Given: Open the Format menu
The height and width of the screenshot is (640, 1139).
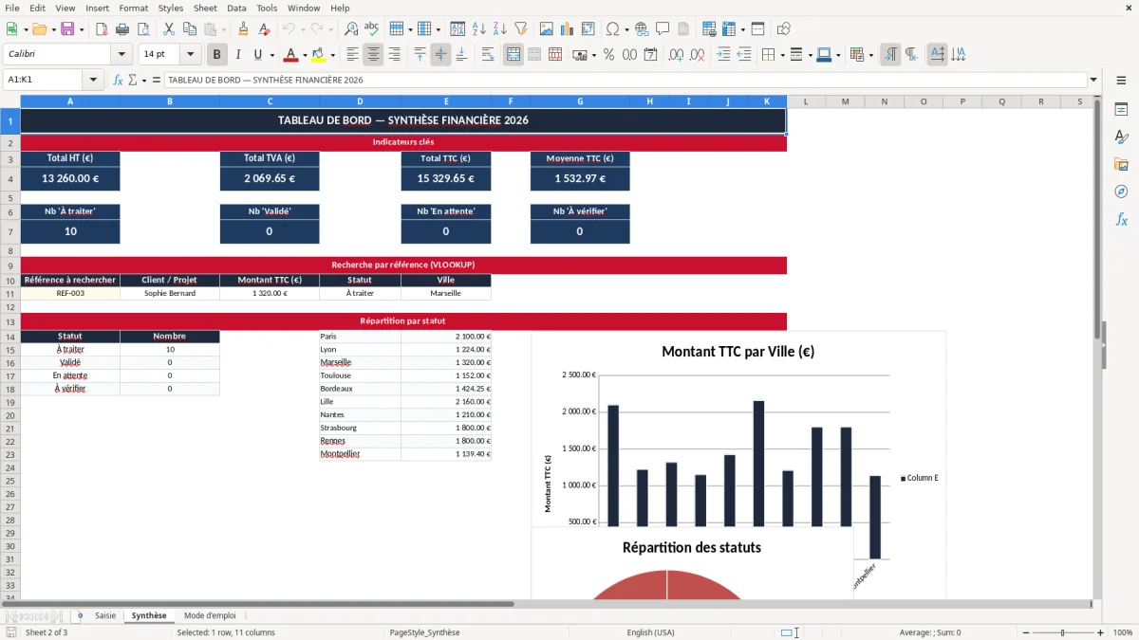Looking at the screenshot, I should 133,8.
